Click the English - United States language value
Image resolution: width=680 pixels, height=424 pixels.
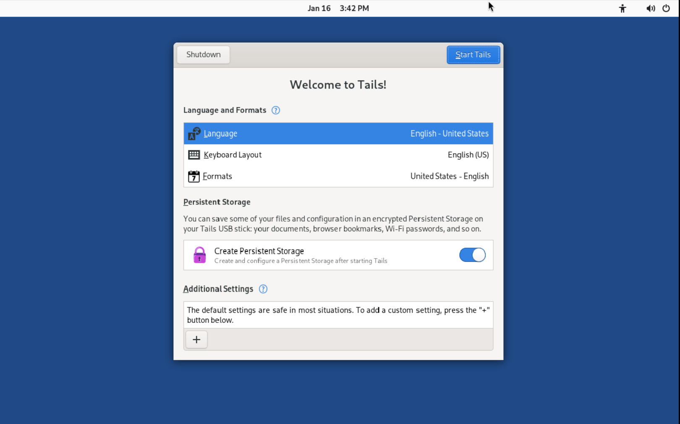coord(449,133)
